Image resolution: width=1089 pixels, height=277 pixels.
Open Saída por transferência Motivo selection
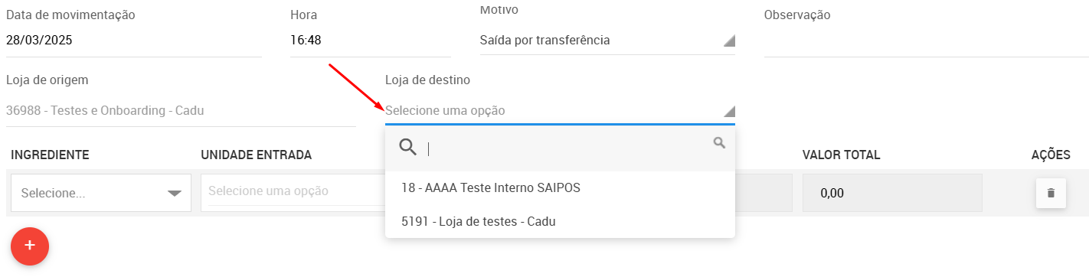tap(607, 41)
